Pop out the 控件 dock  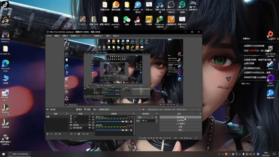tap(200, 114)
